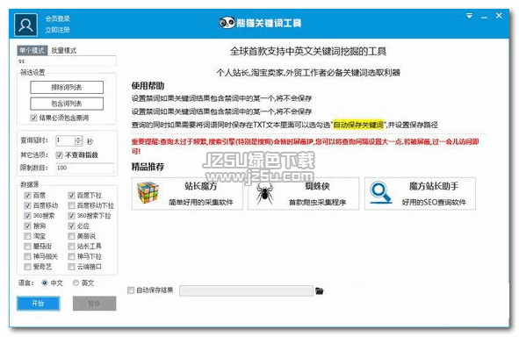Enable the 自动保存结果 checkbox
This screenshot has width=519, height=337.
coord(131,290)
